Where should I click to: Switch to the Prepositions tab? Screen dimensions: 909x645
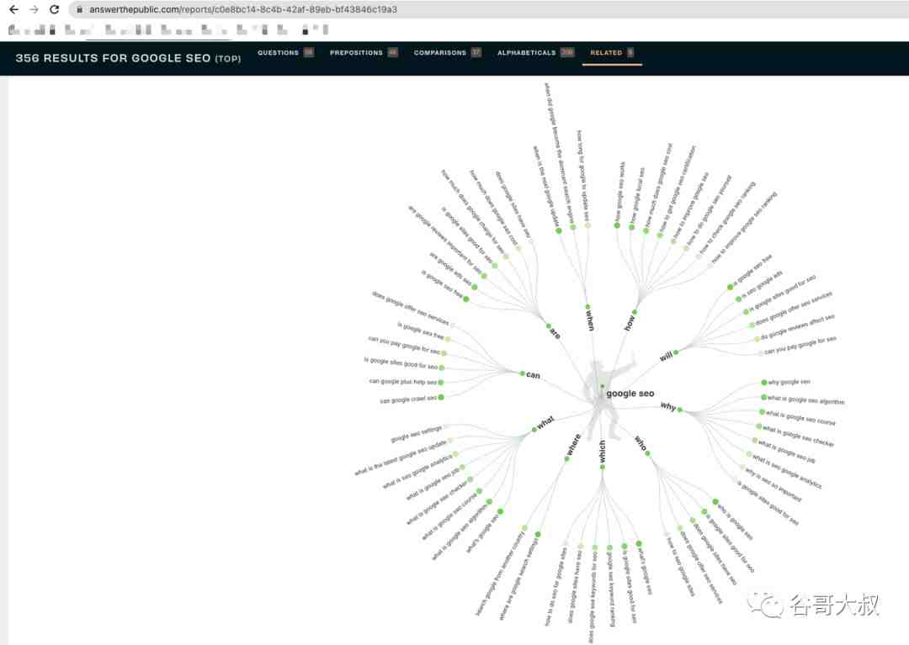click(364, 53)
